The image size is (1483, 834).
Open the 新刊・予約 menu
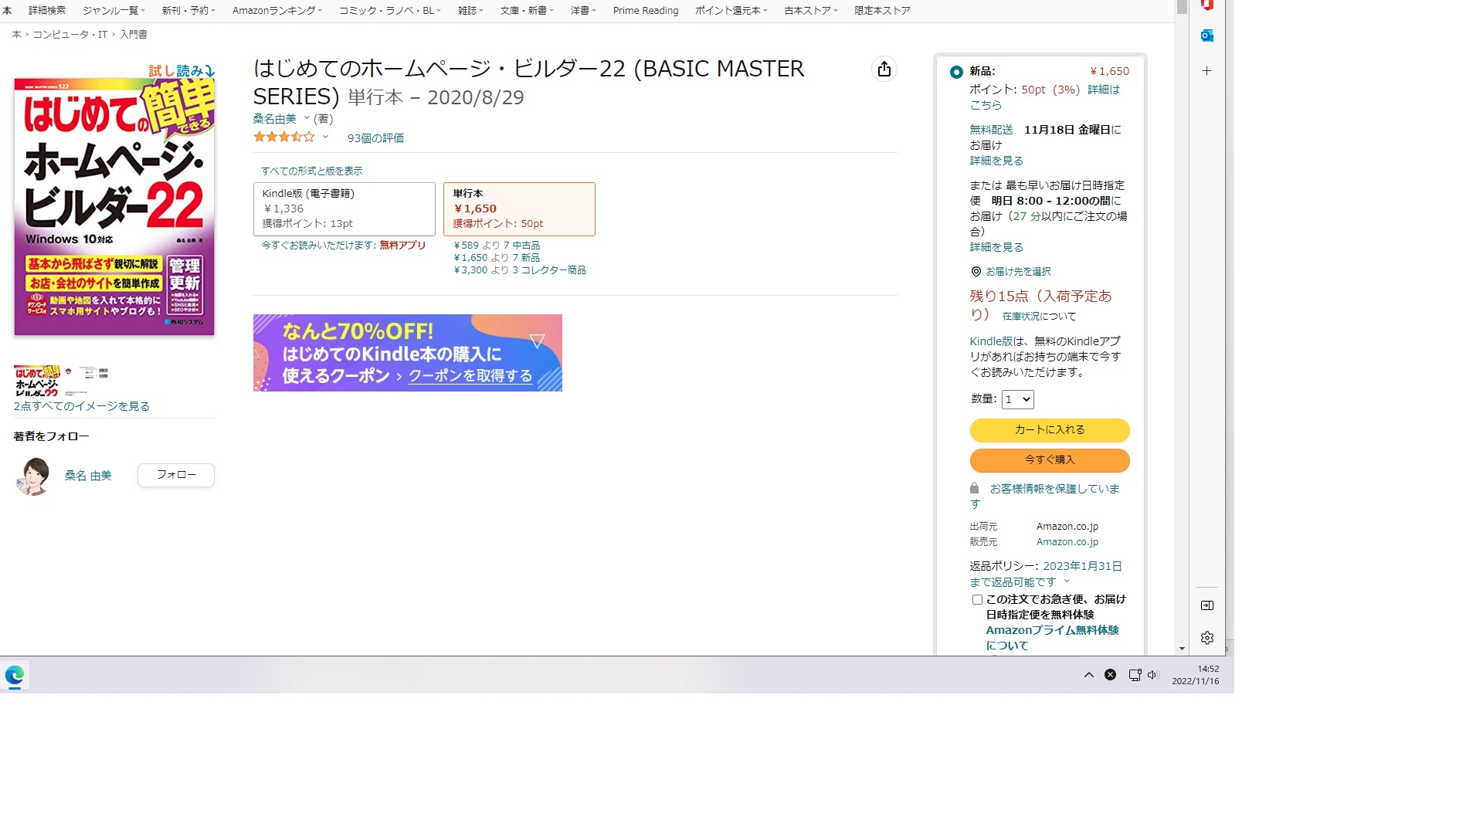188,11
